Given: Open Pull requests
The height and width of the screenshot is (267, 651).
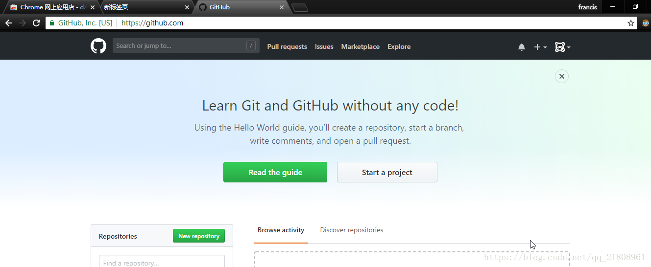Looking at the screenshot, I should click(287, 46).
